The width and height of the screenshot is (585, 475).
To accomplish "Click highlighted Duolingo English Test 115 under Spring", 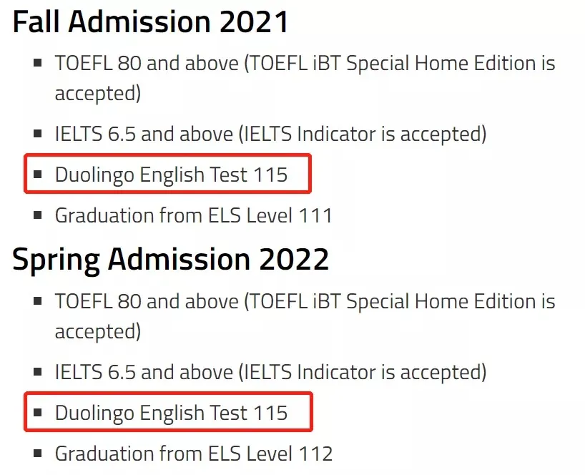I will pyautogui.click(x=171, y=413).
